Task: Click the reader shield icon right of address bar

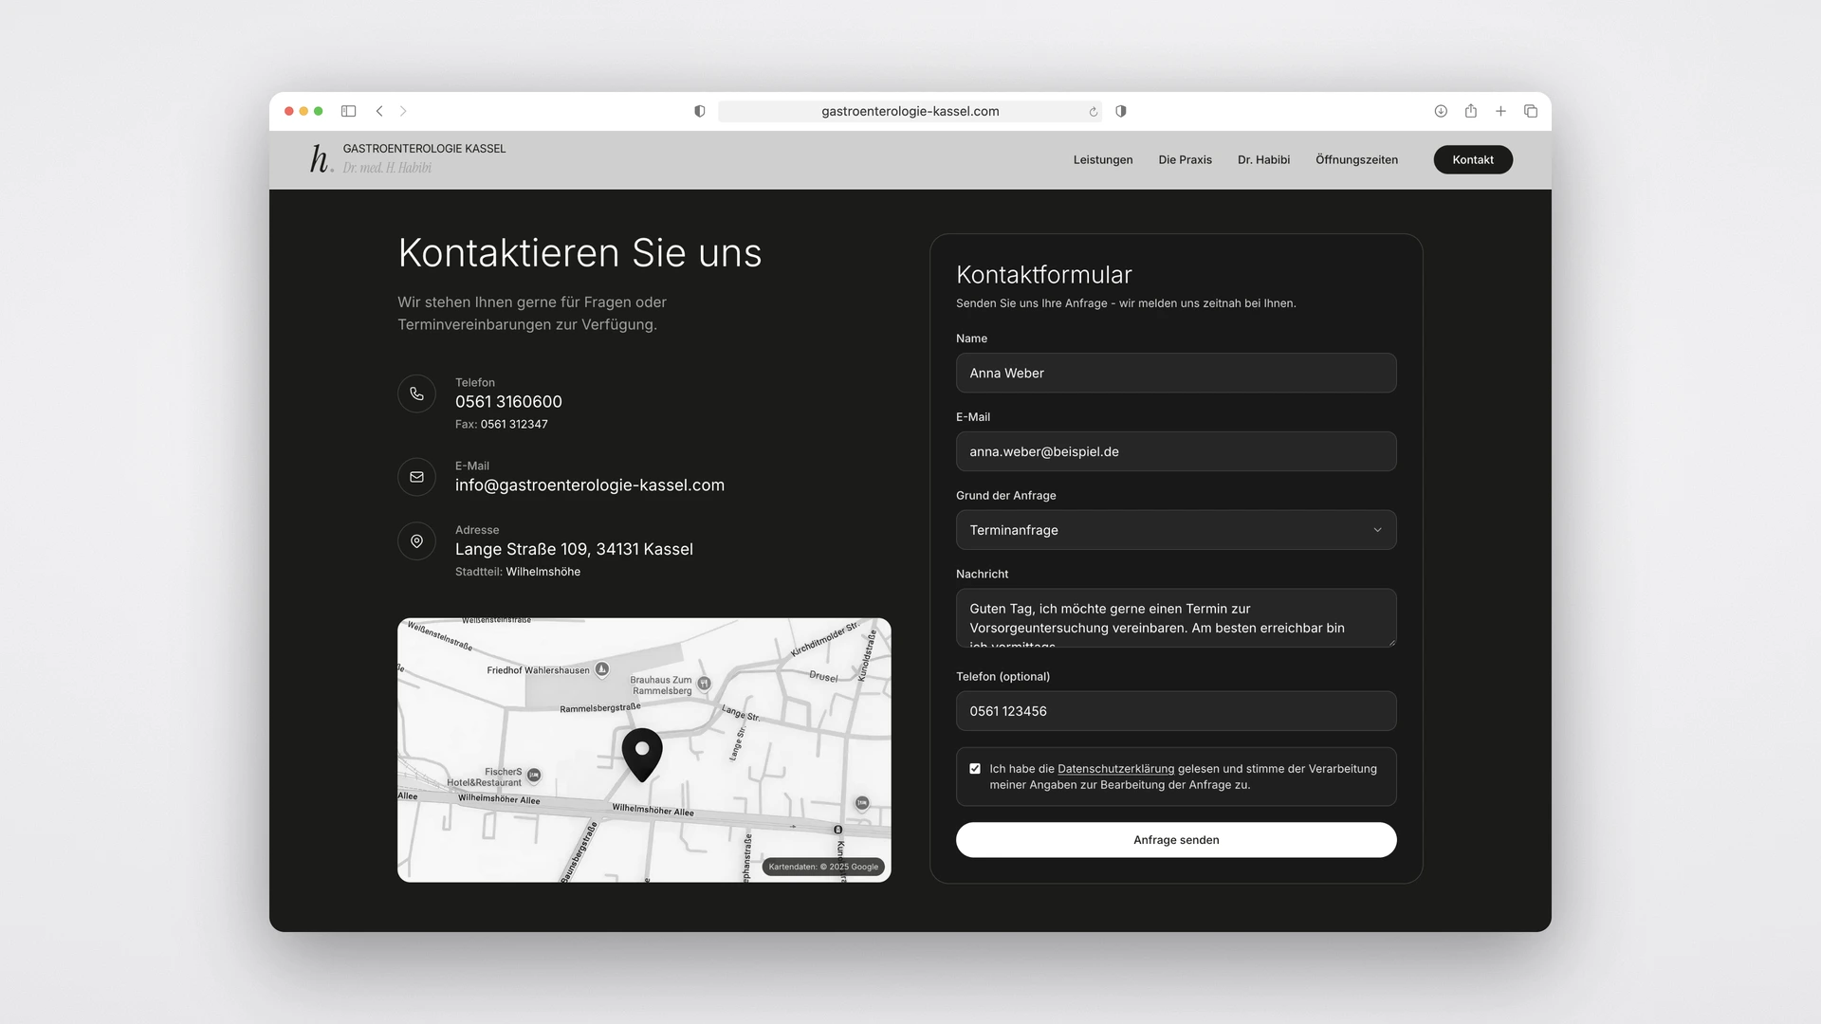Action: point(1121,111)
